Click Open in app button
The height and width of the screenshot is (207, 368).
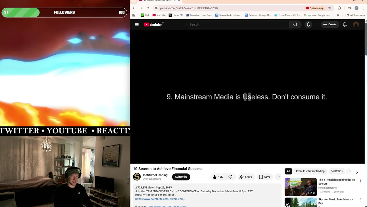point(315,8)
